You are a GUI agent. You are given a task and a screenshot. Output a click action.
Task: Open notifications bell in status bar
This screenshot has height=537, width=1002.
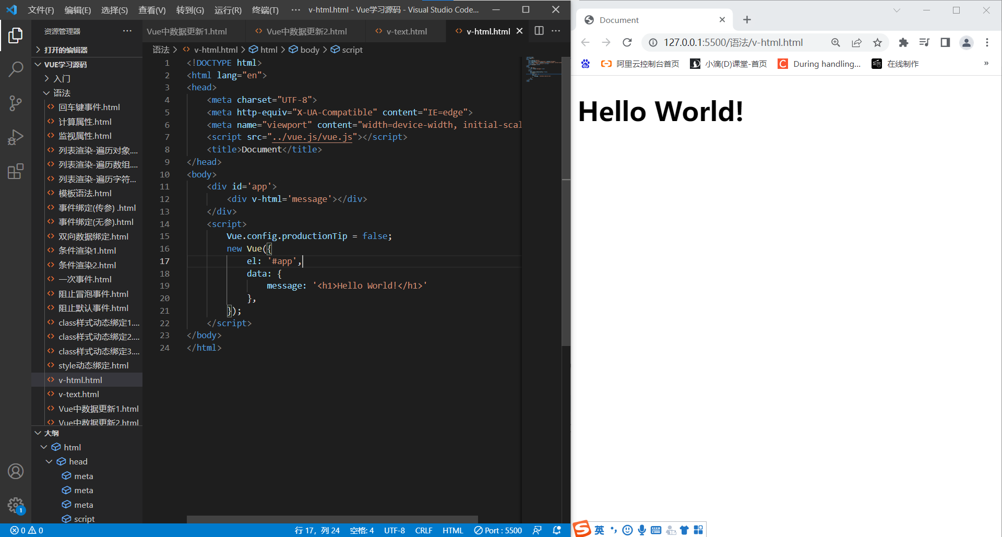pyautogui.click(x=557, y=530)
